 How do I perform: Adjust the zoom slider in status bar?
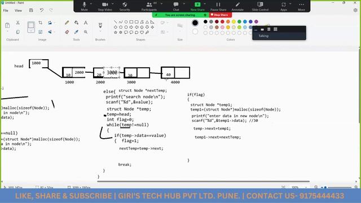(336, 187)
